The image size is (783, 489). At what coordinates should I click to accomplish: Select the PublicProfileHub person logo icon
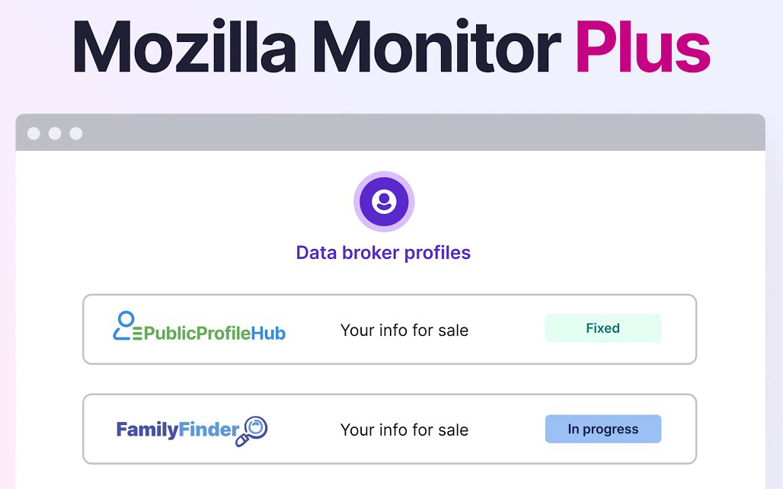click(125, 325)
